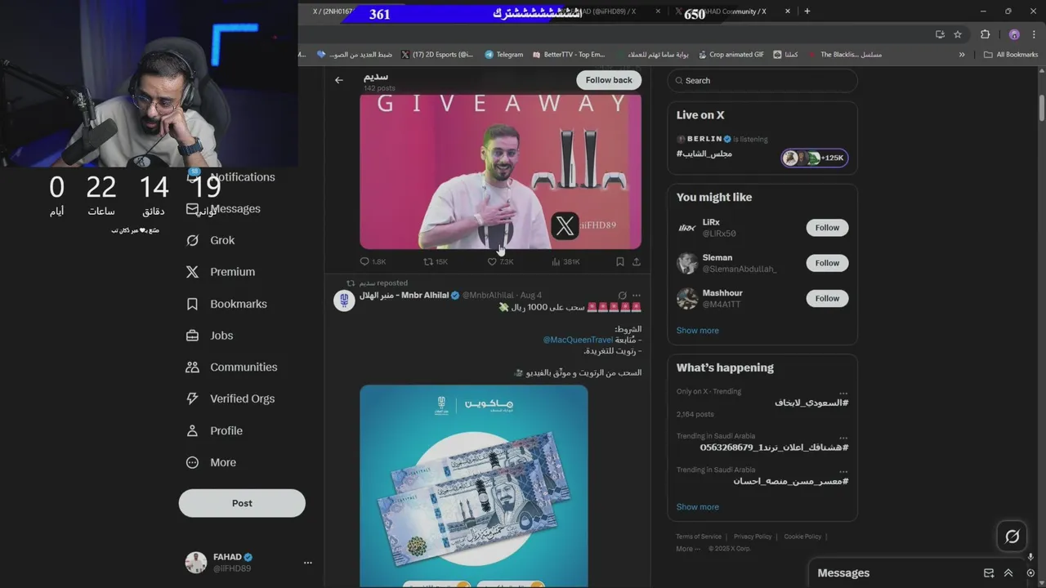Open the +125K listeners badge in Live on X
The width and height of the screenshot is (1046, 588).
[815, 158]
